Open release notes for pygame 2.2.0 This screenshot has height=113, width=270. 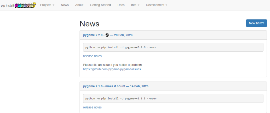tap(92, 56)
